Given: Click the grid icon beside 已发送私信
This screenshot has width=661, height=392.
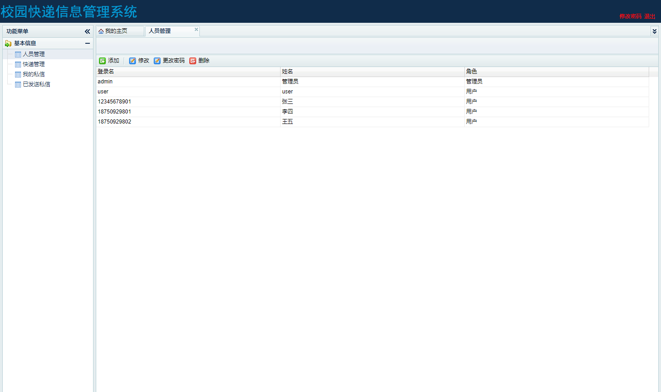Looking at the screenshot, I should click(x=18, y=84).
